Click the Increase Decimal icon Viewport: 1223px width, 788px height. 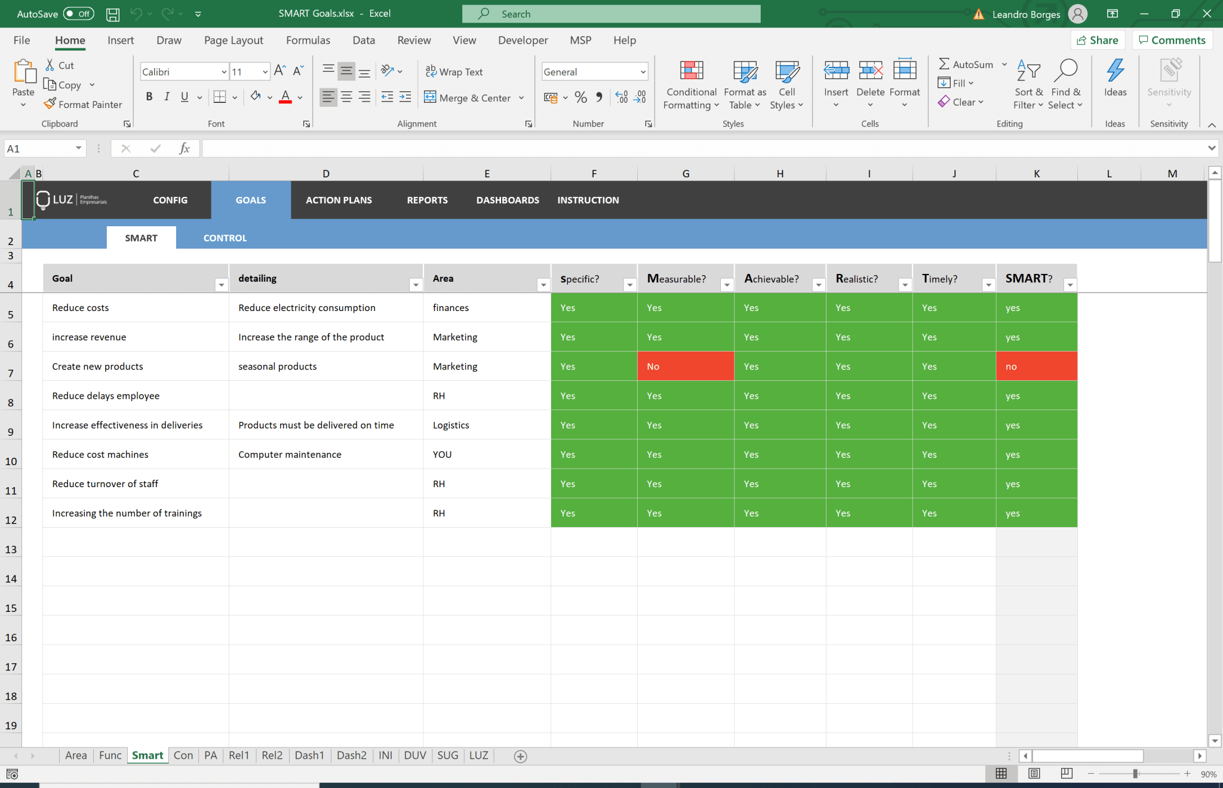click(x=622, y=97)
